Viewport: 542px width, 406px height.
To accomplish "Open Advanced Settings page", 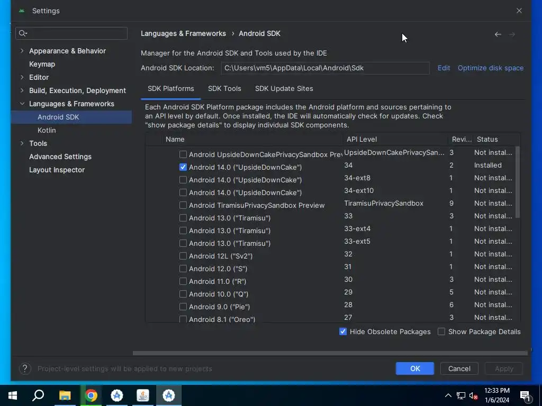I will (60, 156).
